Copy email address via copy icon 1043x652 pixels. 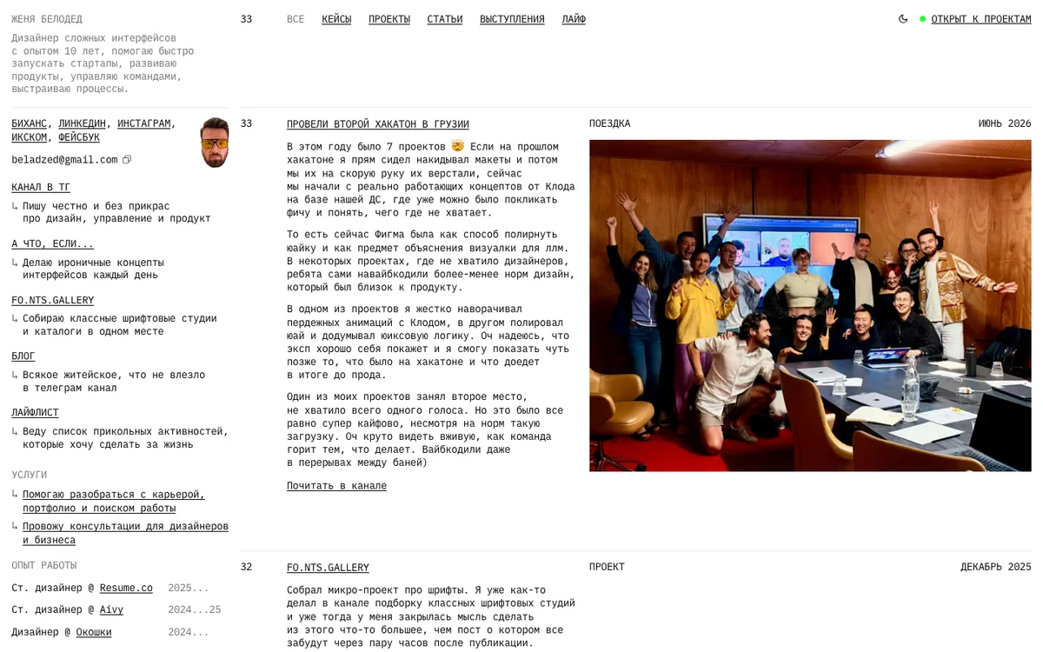pyautogui.click(x=127, y=160)
